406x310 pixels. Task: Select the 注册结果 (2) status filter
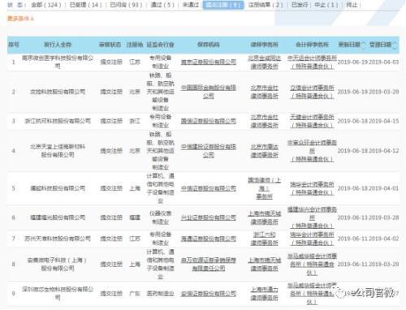(x=266, y=5)
